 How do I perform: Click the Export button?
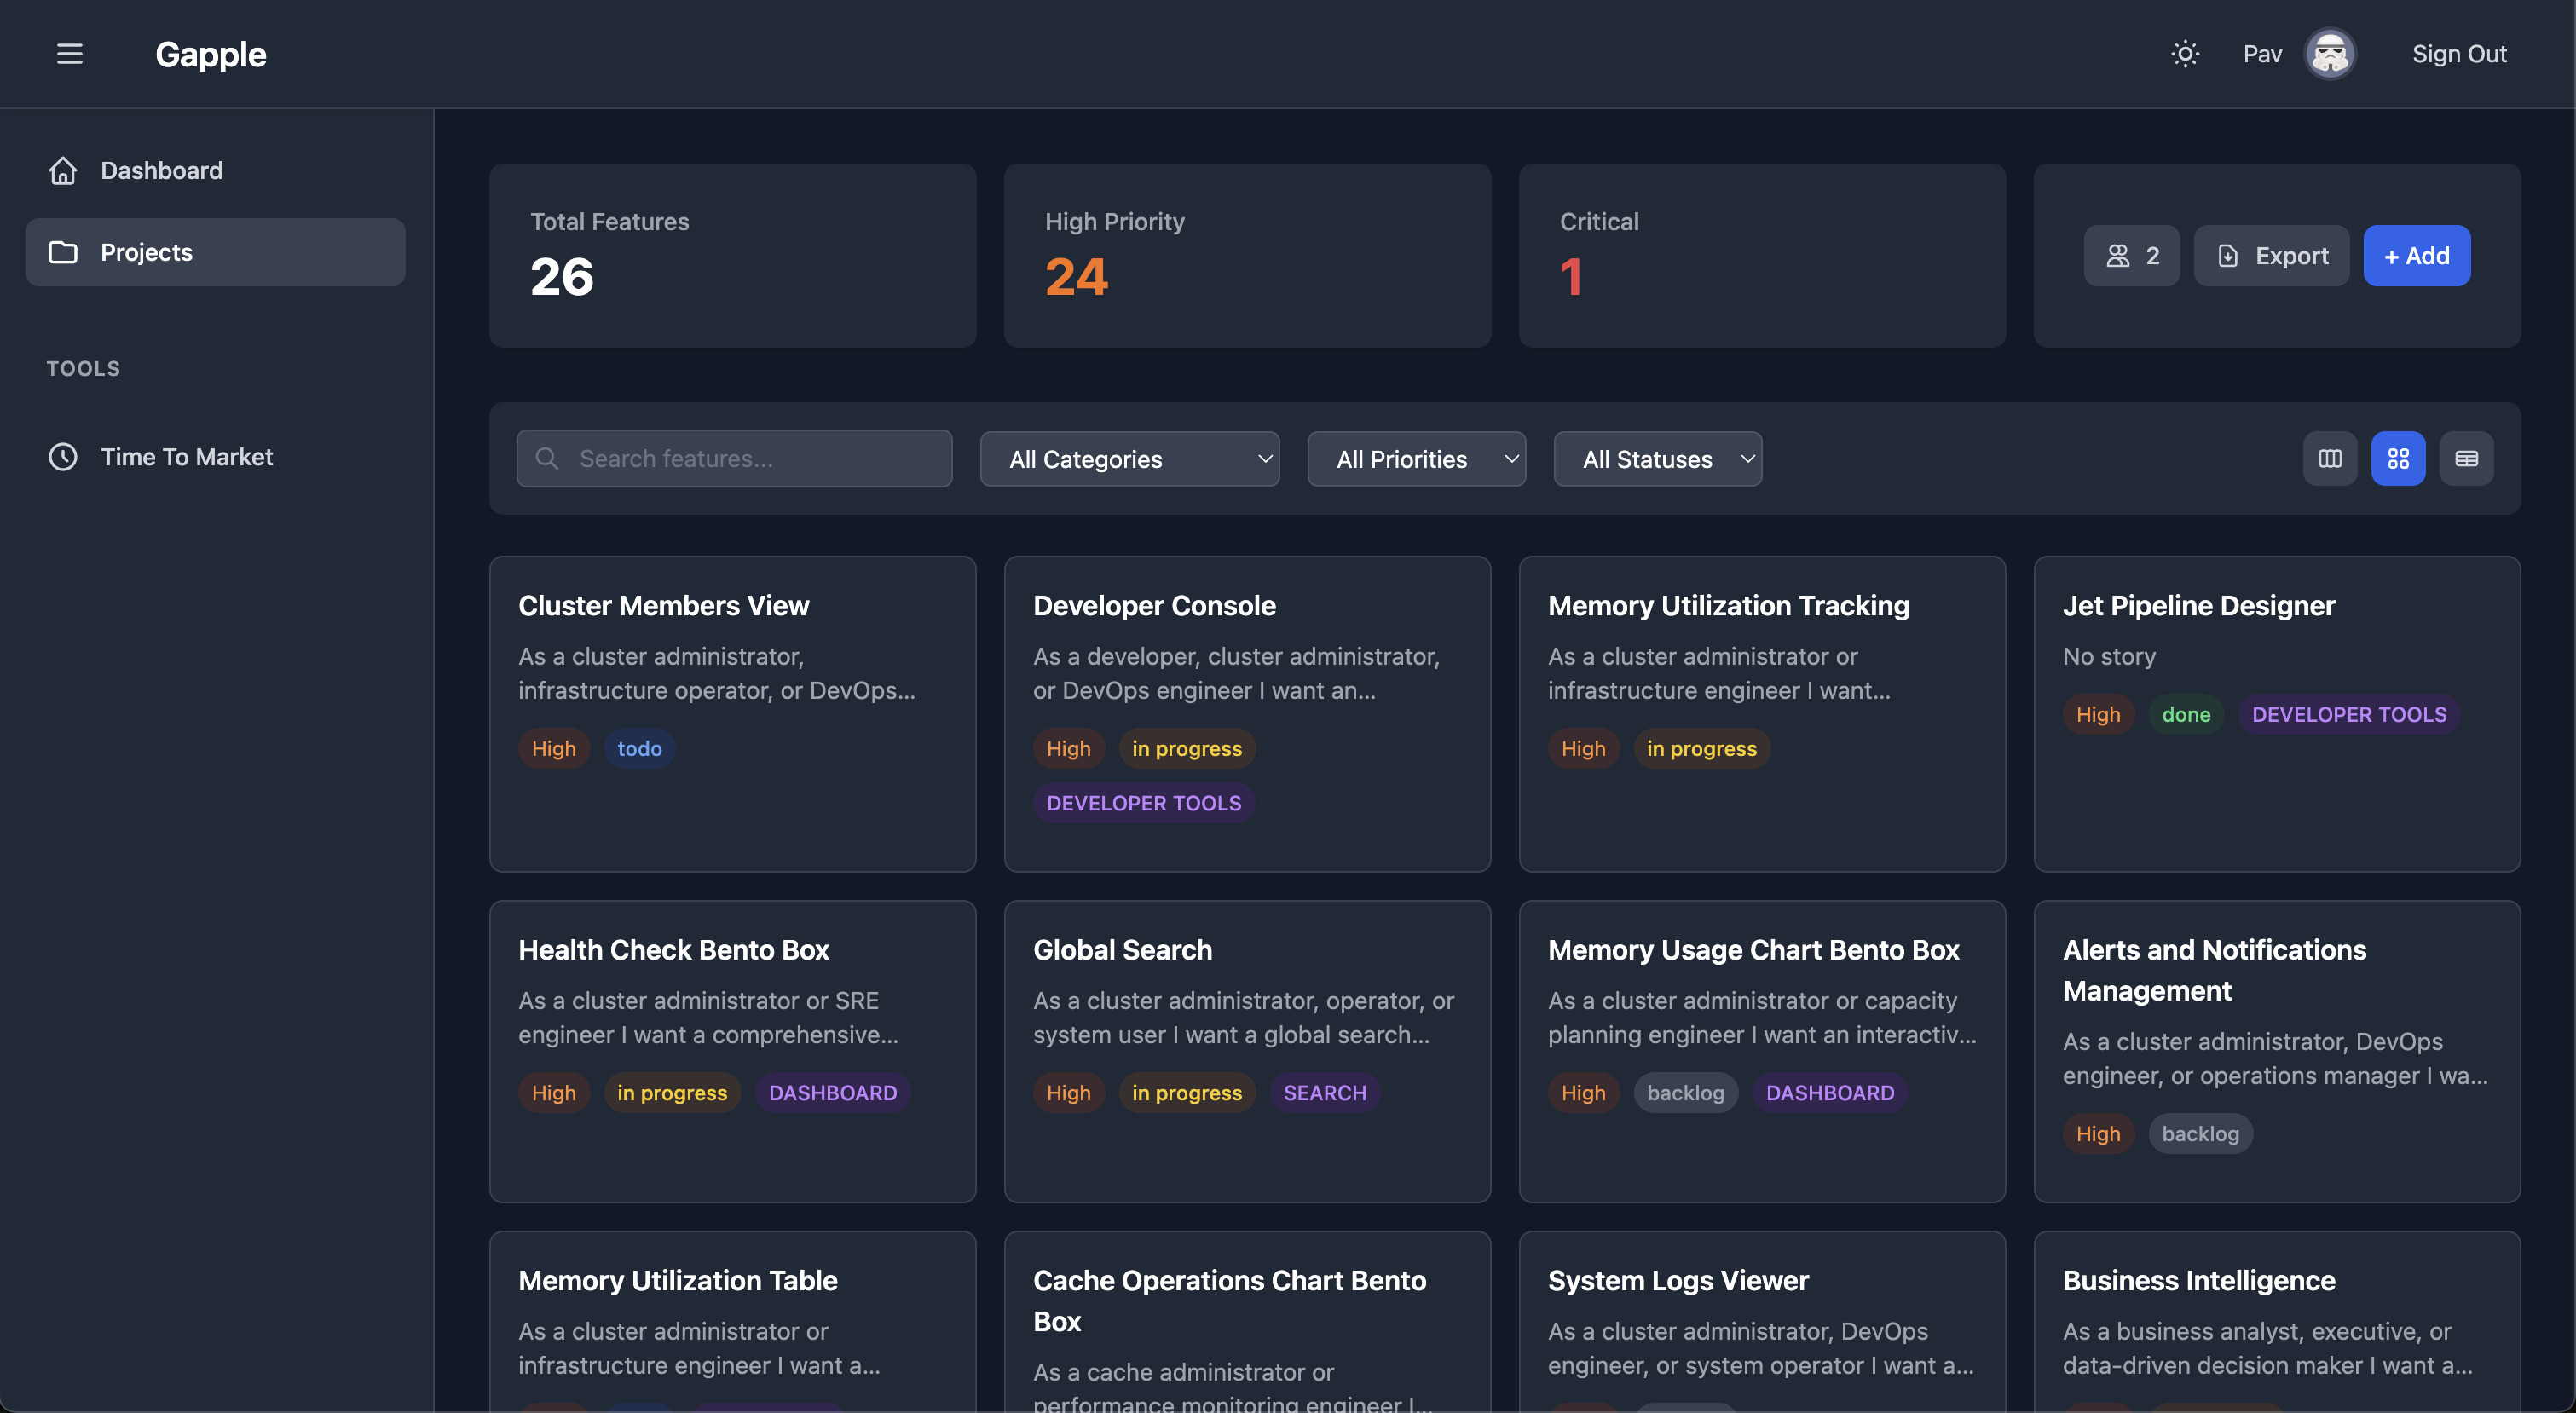(x=2271, y=255)
